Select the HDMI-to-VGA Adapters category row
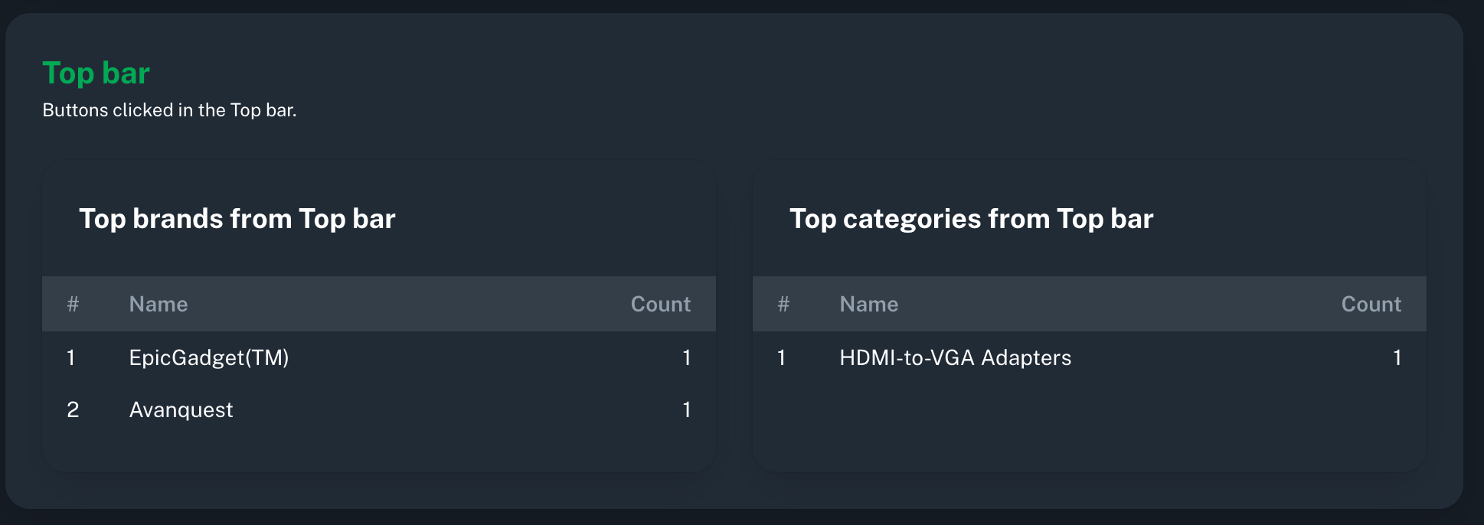Image resolution: width=1484 pixels, height=525 pixels. 1090,357
